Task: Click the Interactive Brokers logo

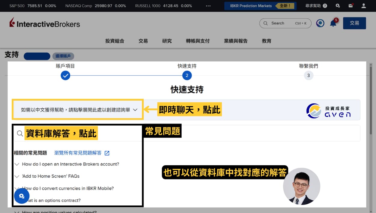Action: pyautogui.click(x=45, y=23)
